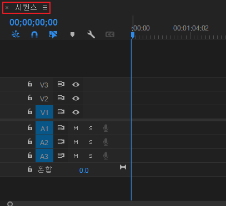Untarget the A3 track
Screen dimensions: 226x206
(44, 156)
